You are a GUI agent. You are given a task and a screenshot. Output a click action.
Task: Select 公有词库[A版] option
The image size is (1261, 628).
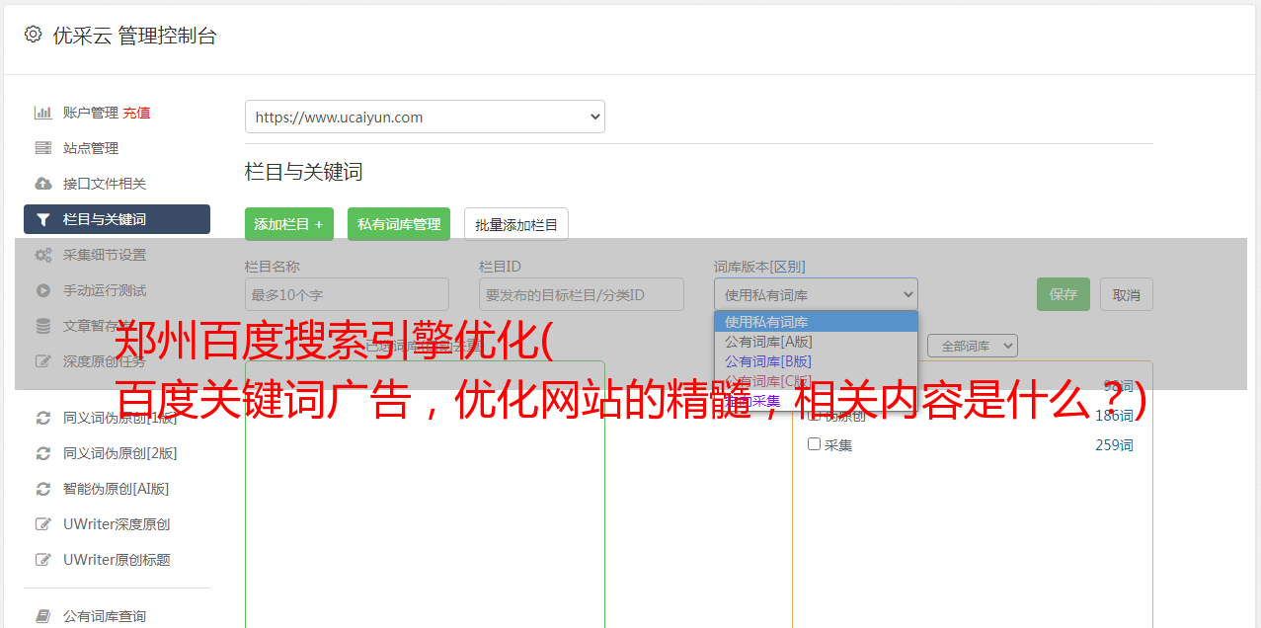point(816,342)
